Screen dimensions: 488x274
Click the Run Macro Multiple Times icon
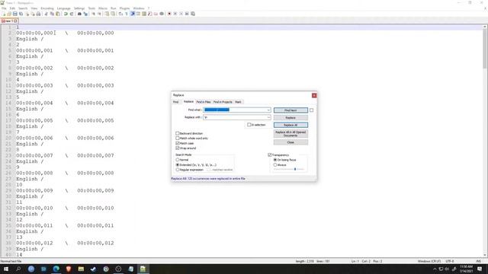(187, 14)
